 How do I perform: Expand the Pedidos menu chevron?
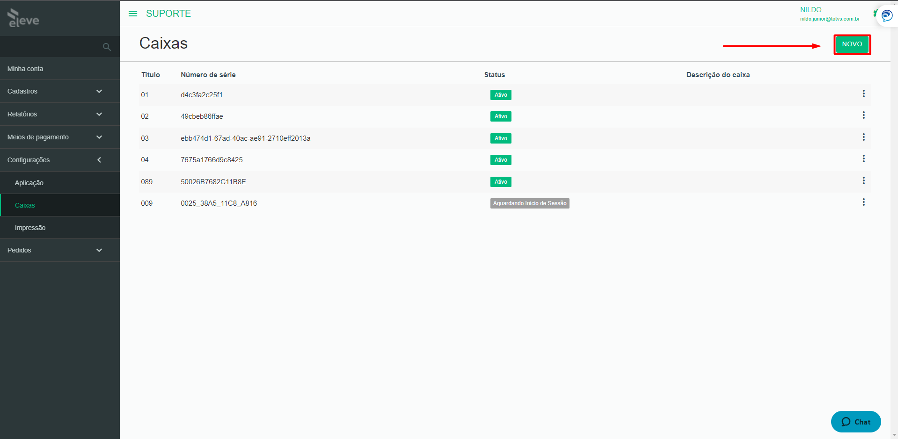(99, 250)
